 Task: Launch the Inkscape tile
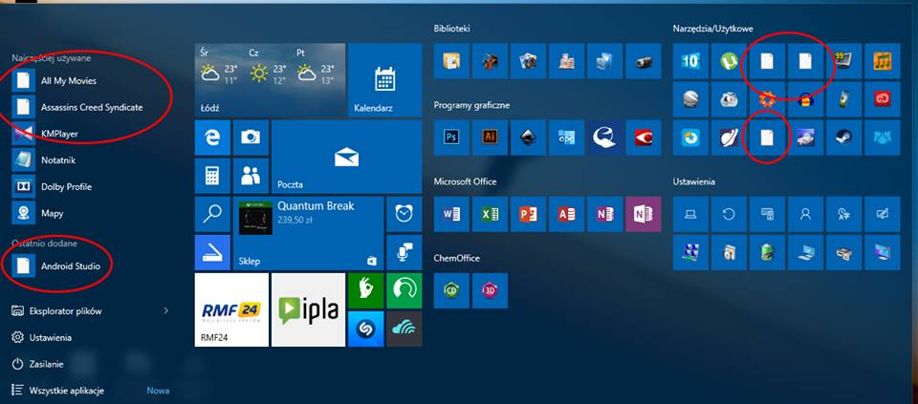(528, 138)
